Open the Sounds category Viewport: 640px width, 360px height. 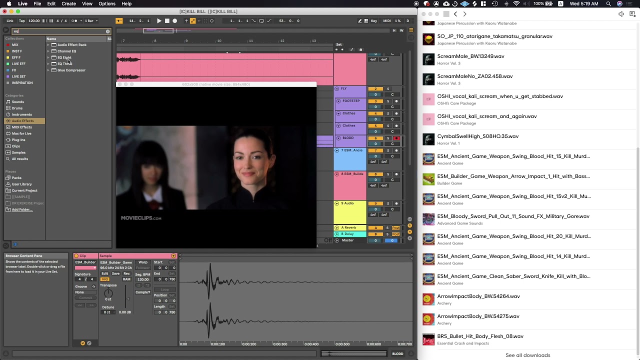click(x=17, y=102)
